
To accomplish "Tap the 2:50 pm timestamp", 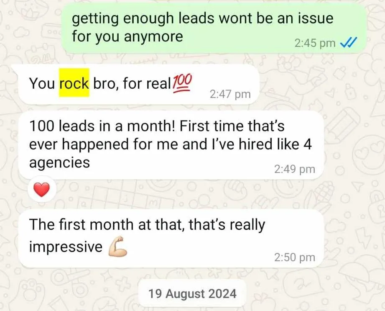I will 294,257.
